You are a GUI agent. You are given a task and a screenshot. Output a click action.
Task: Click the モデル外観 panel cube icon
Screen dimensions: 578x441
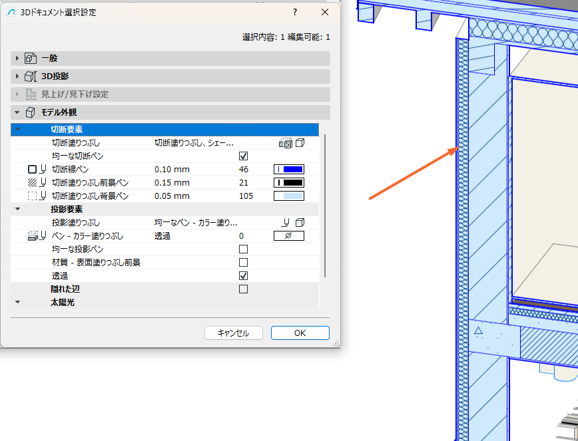[x=31, y=112]
